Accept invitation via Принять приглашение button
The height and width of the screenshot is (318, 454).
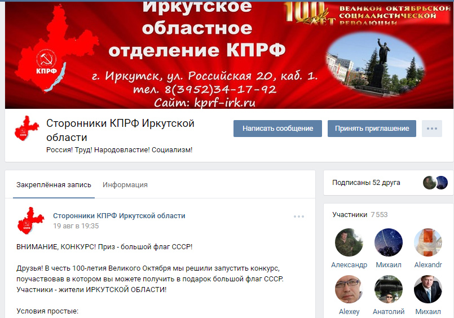click(372, 129)
